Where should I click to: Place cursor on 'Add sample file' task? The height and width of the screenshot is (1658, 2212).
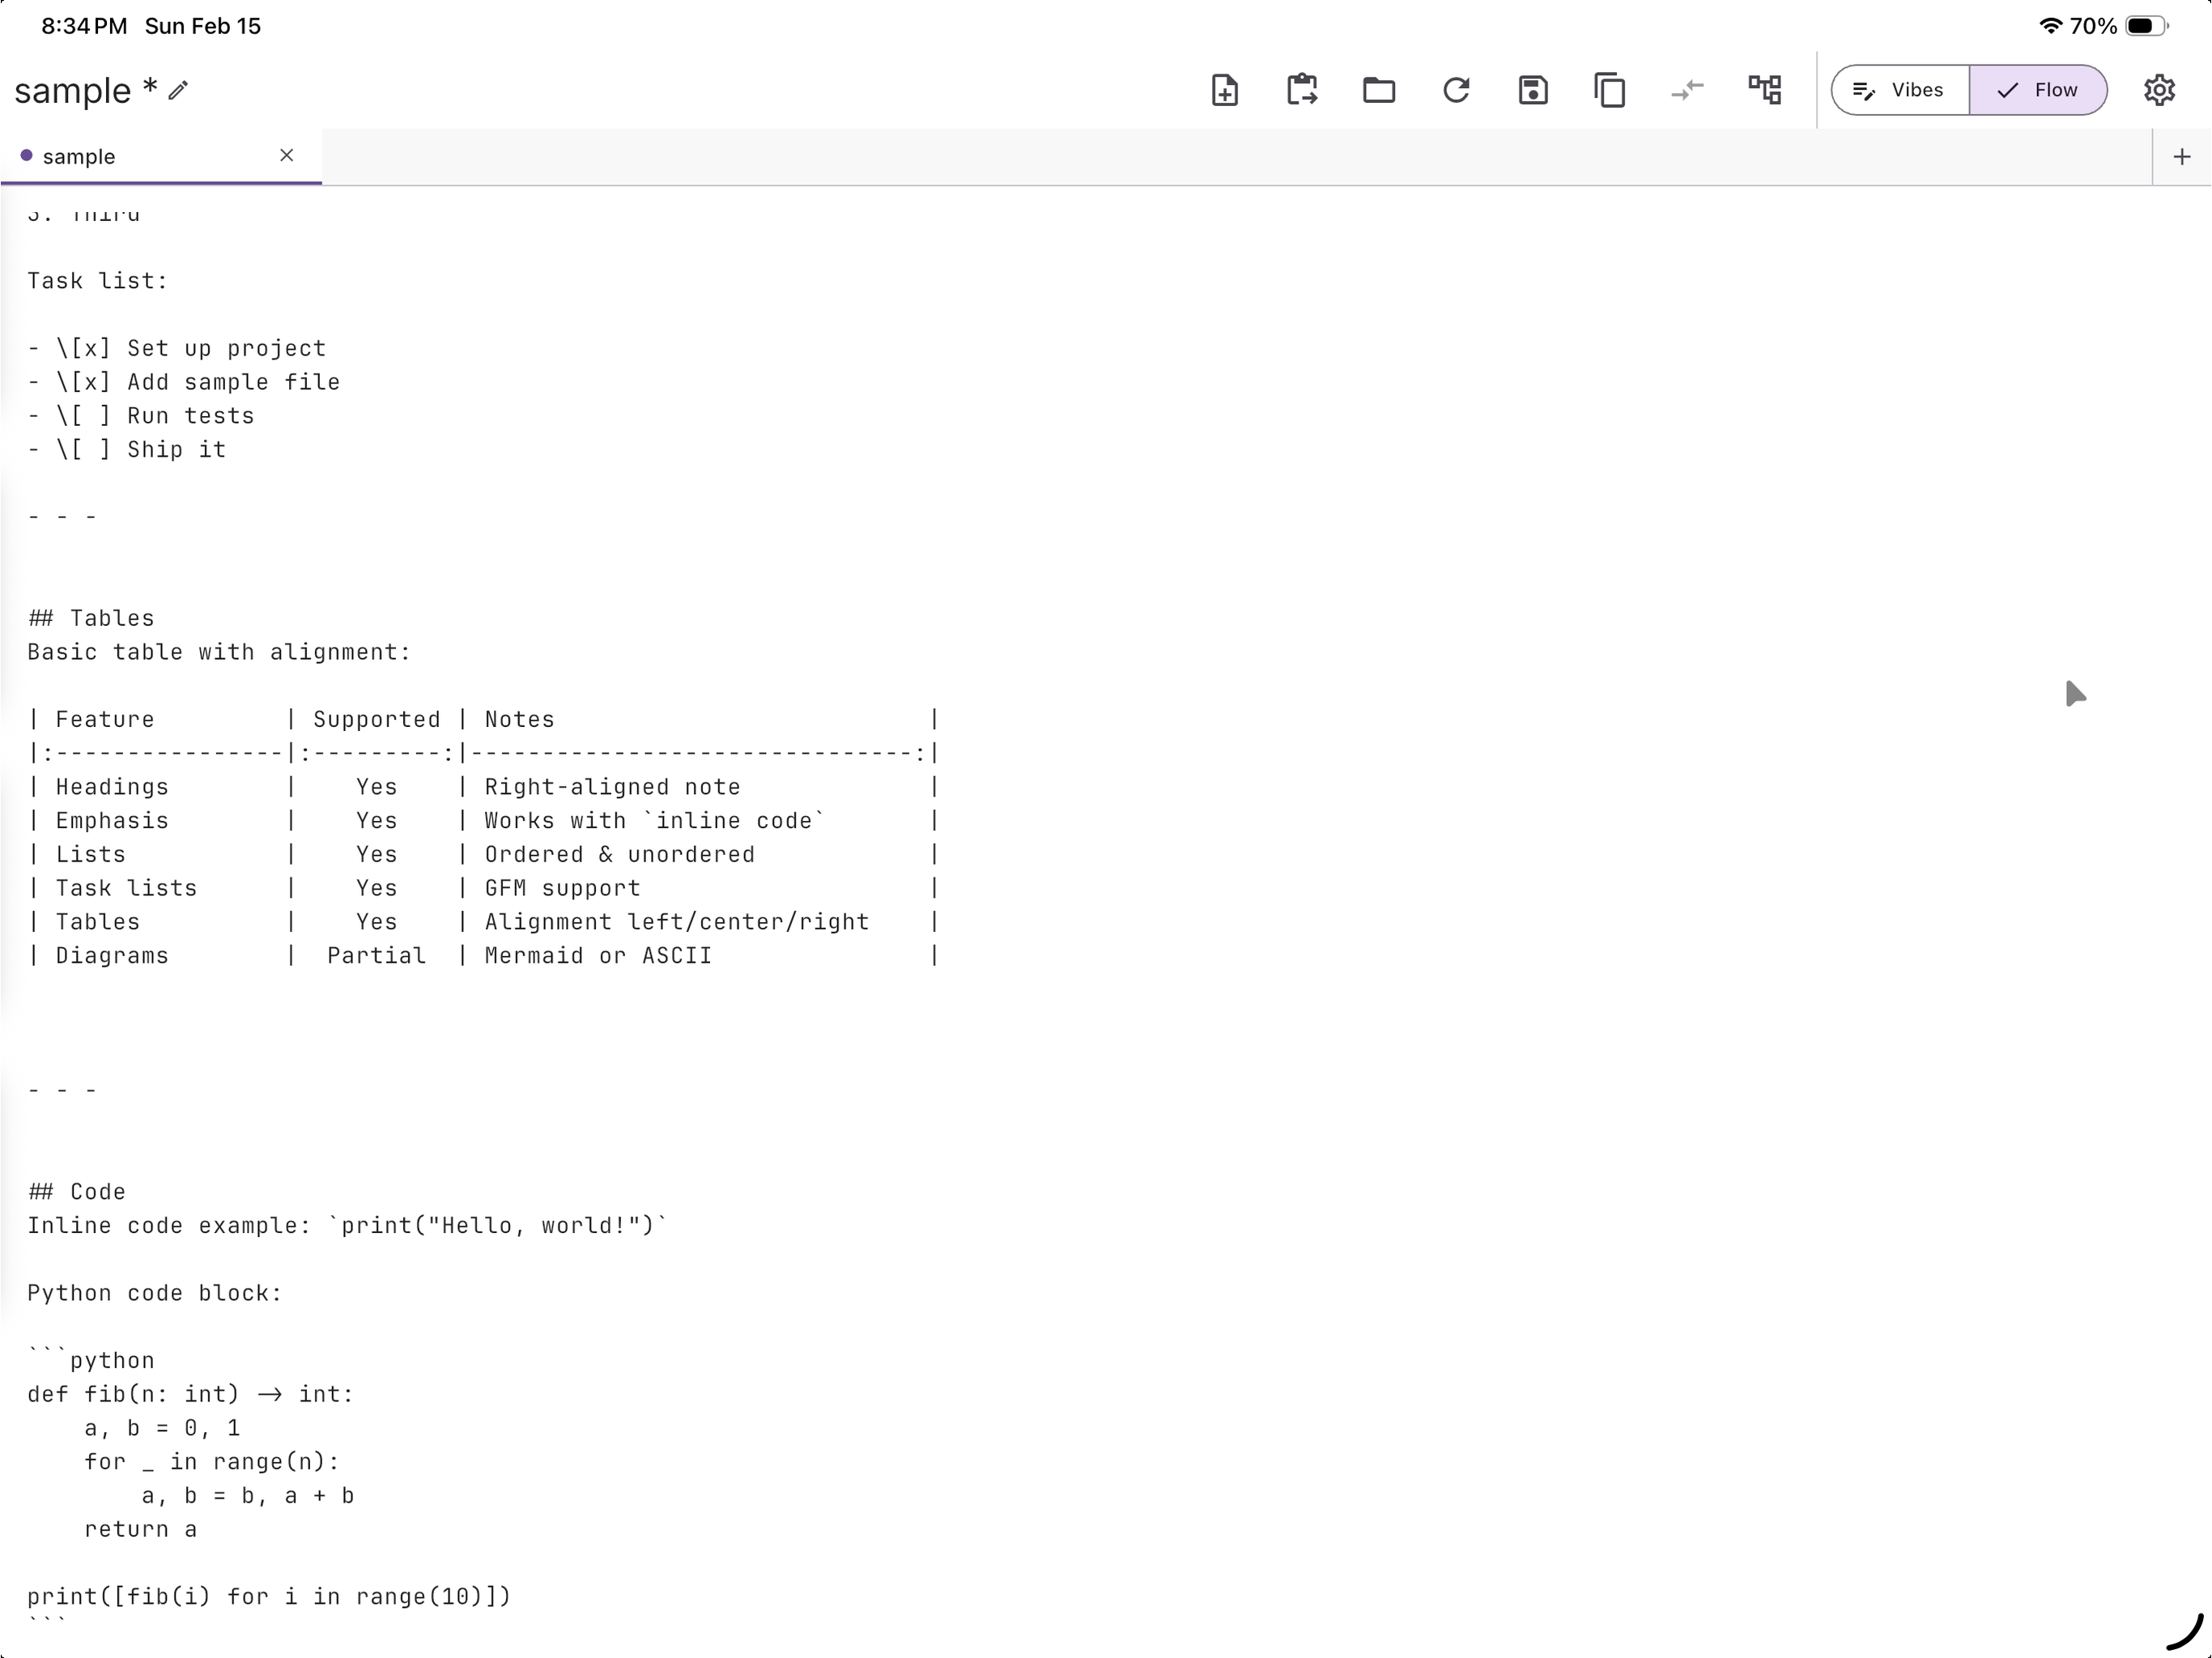(233, 382)
